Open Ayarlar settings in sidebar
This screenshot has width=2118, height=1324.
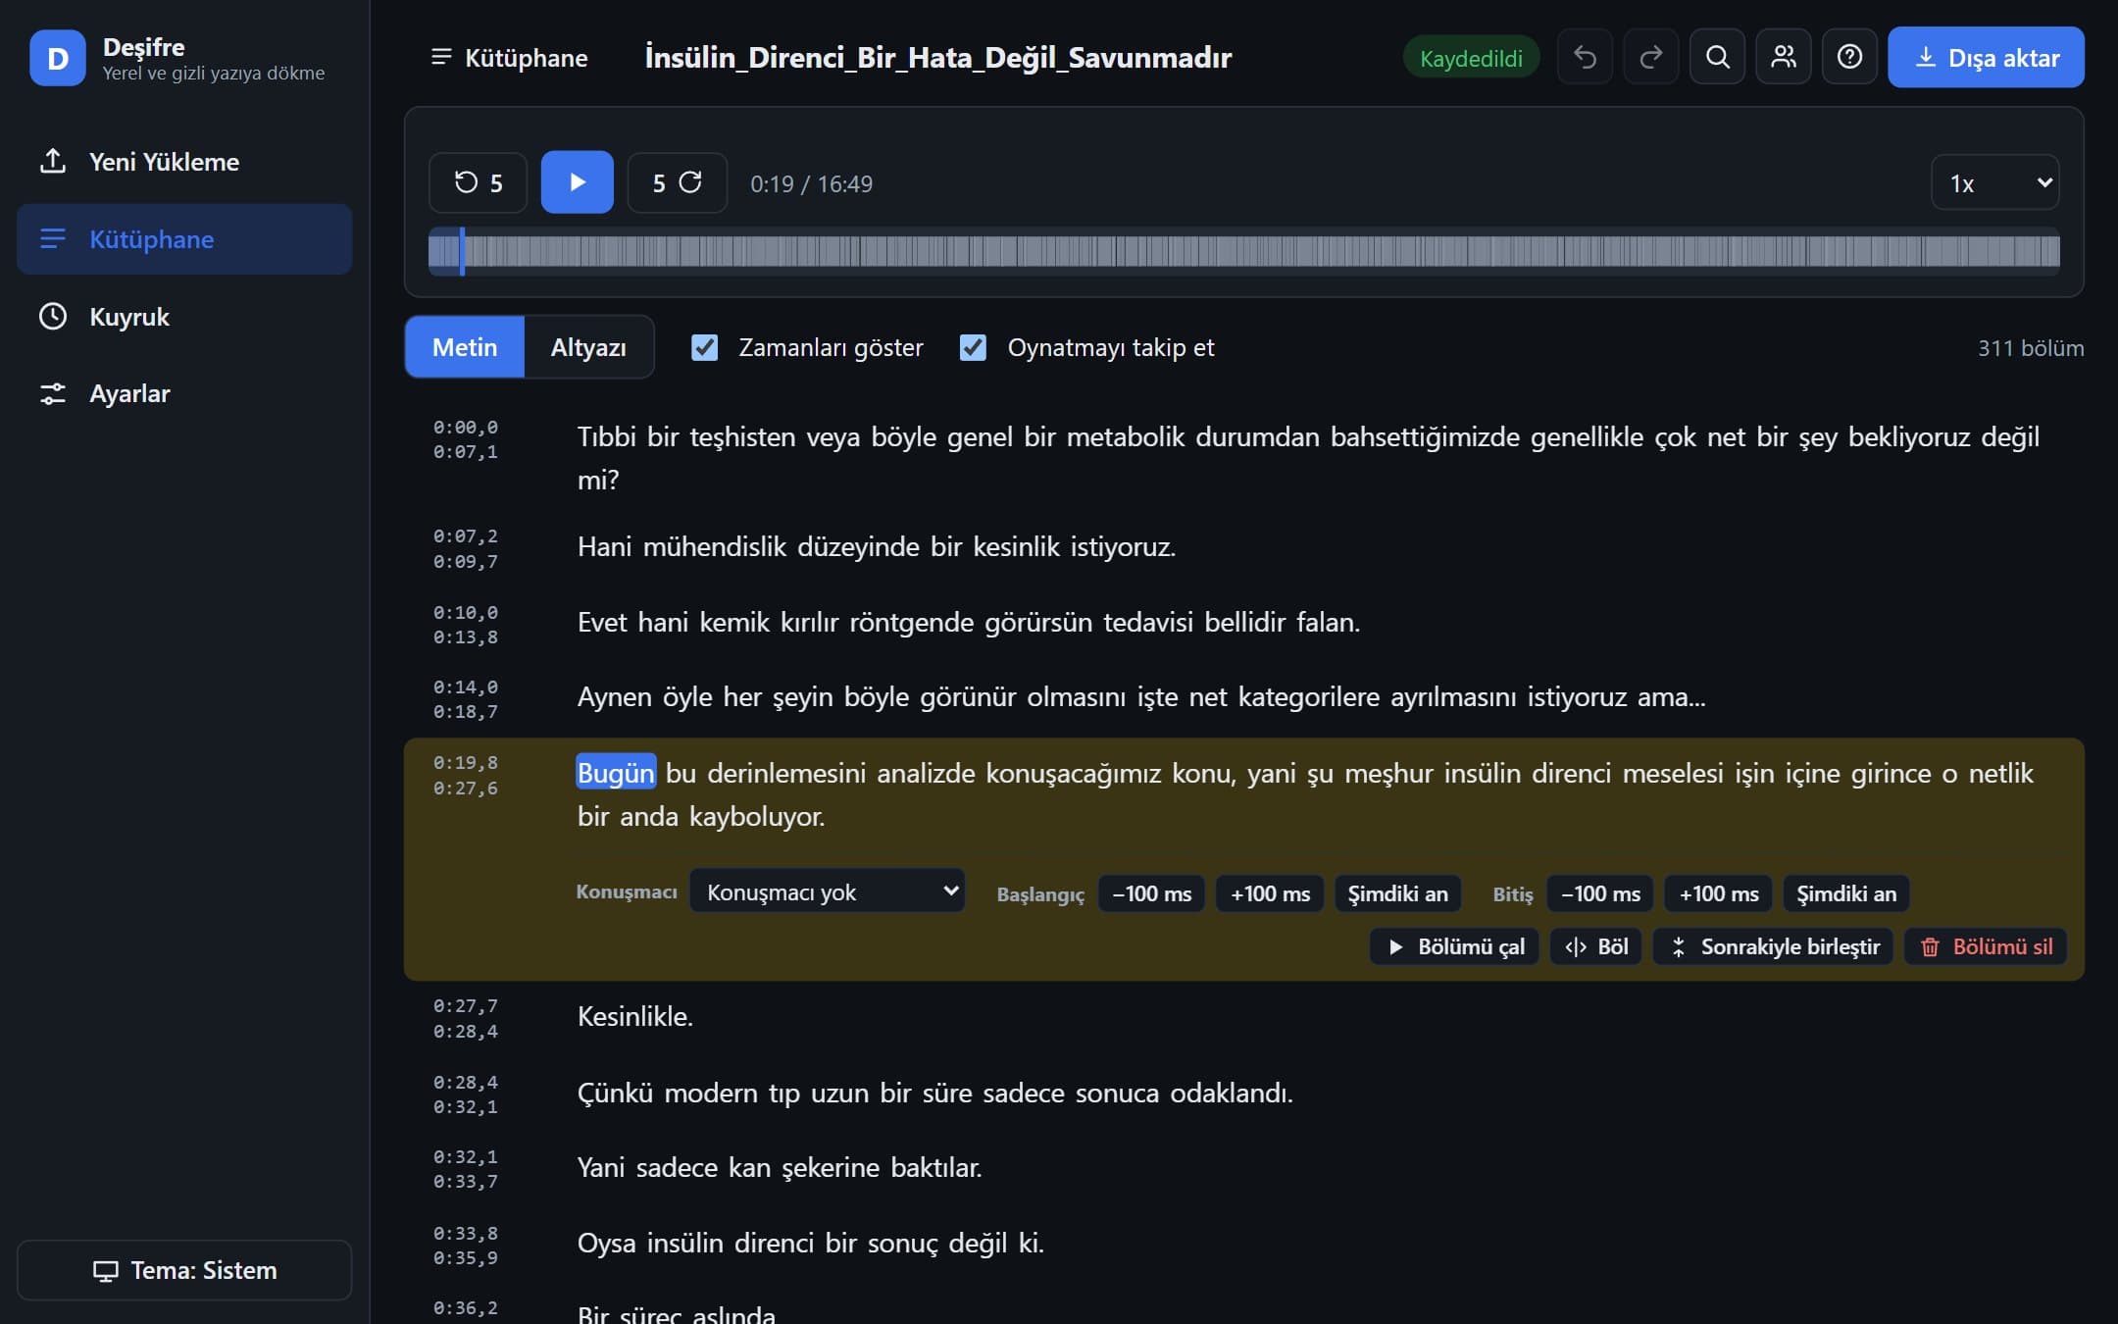(x=184, y=393)
